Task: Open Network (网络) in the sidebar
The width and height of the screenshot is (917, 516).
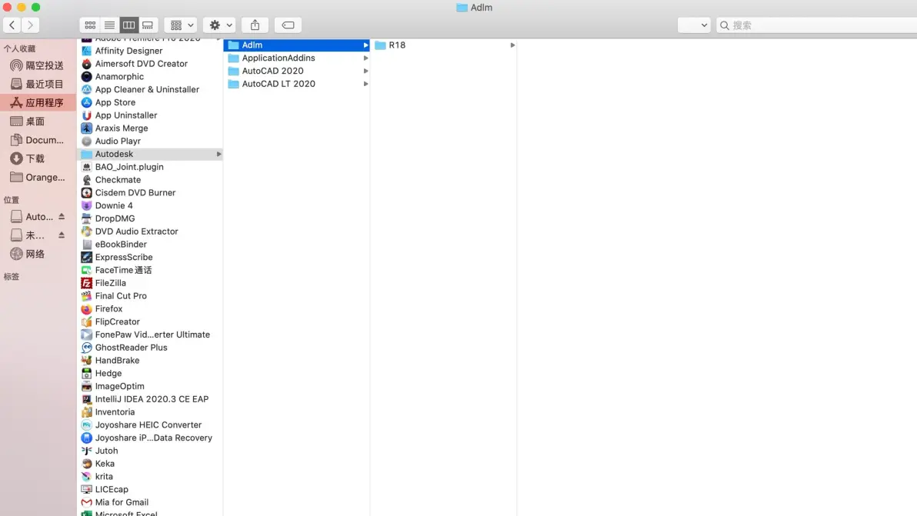Action: [38, 255]
